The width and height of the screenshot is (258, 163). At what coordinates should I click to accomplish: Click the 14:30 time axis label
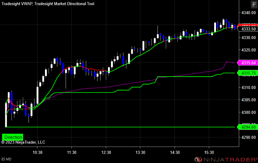[x=175, y=152]
